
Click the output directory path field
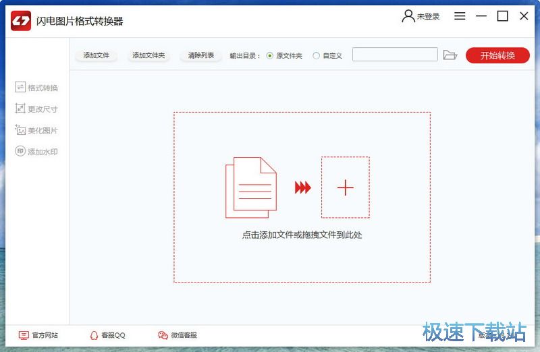pos(395,55)
